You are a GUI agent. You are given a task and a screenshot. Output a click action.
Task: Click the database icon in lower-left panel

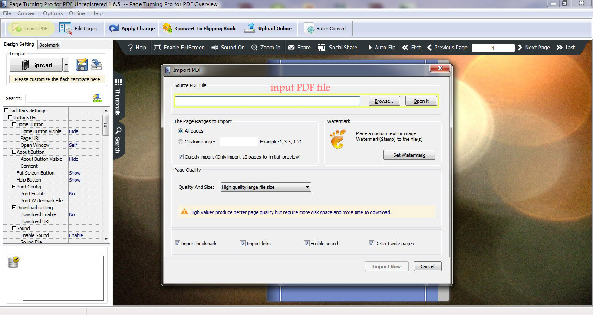(x=13, y=262)
